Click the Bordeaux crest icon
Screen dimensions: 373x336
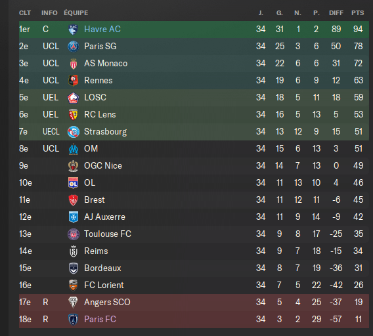[74, 268]
